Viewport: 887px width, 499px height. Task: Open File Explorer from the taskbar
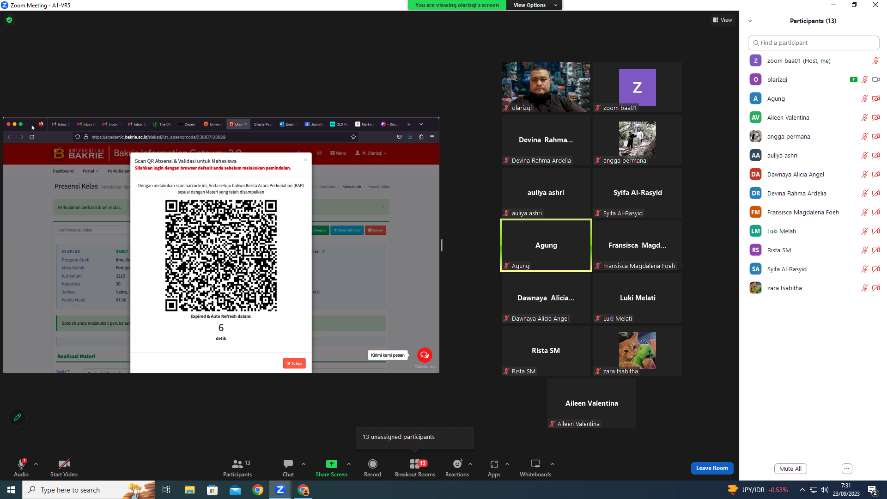(189, 490)
